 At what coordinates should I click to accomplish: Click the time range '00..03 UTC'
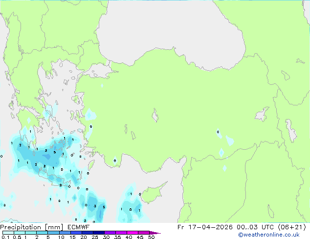[x=255, y=227]
